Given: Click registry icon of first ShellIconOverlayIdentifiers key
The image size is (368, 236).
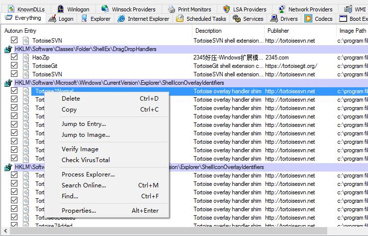Looking at the screenshot, I should pyautogui.click(x=8, y=83).
